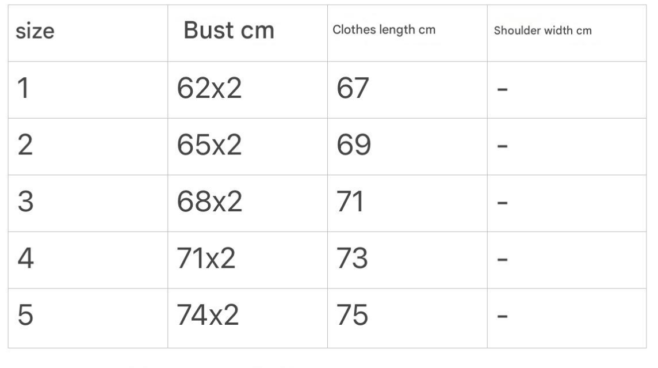Select the 74x2 bust value
The image size is (658, 368).
(207, 316)
